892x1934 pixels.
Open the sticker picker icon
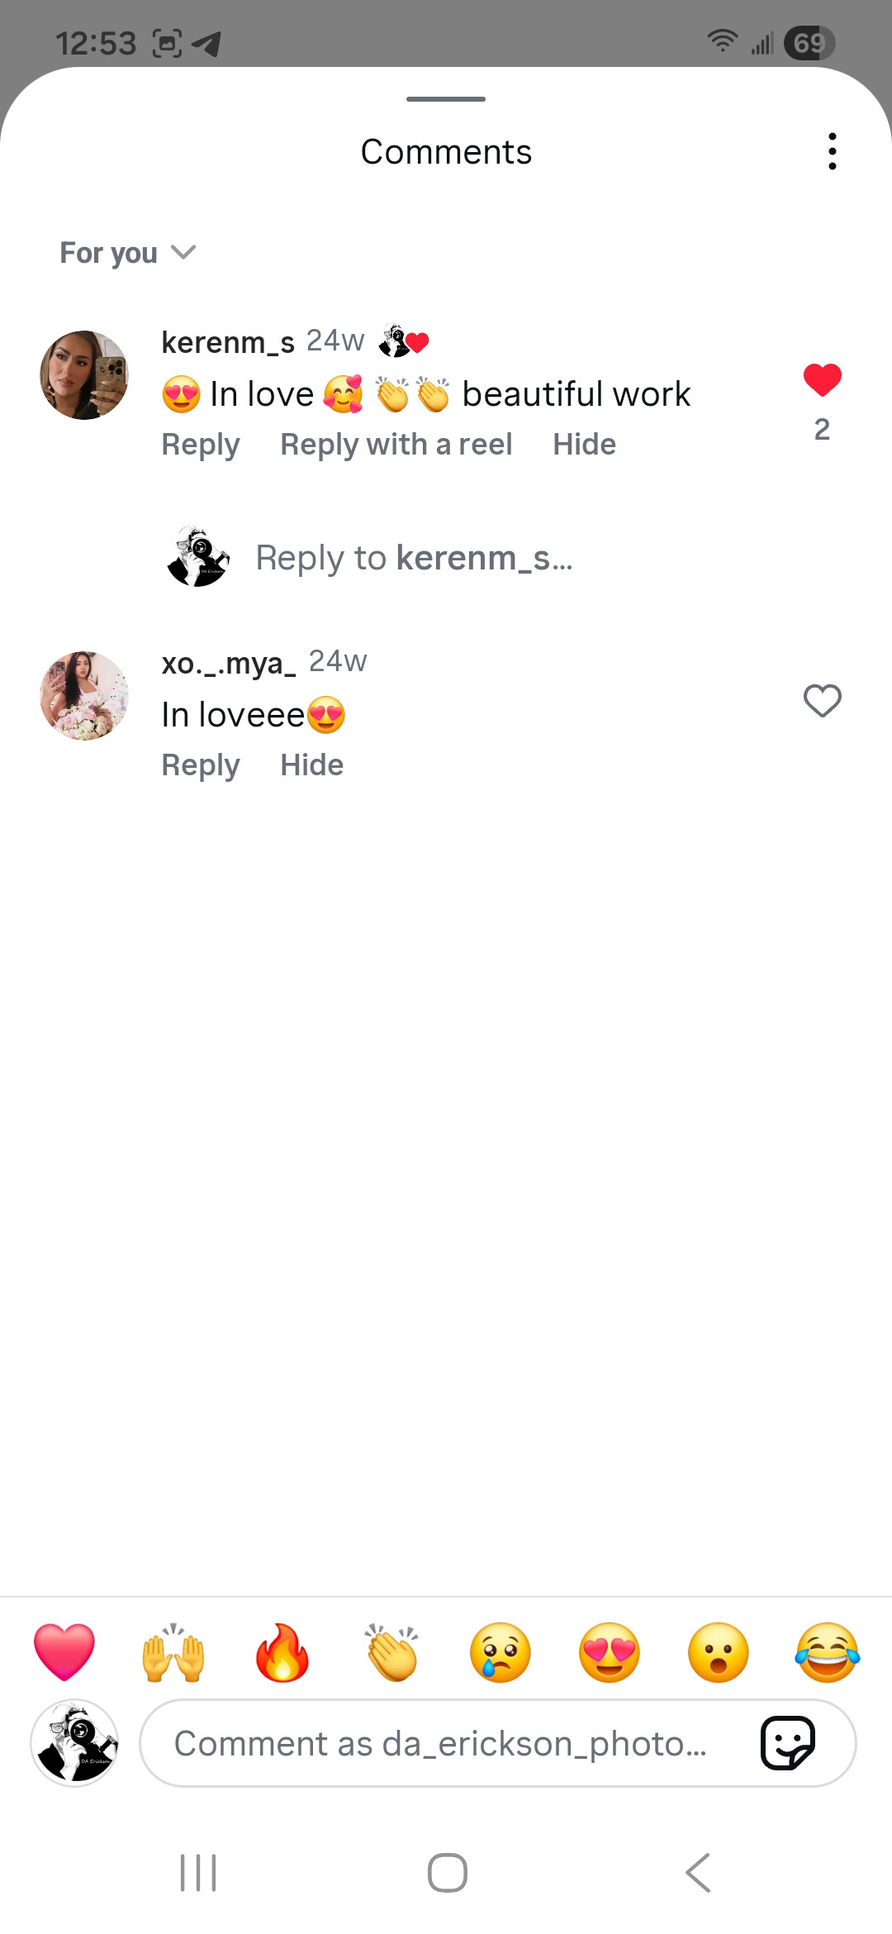(787, 1743)
